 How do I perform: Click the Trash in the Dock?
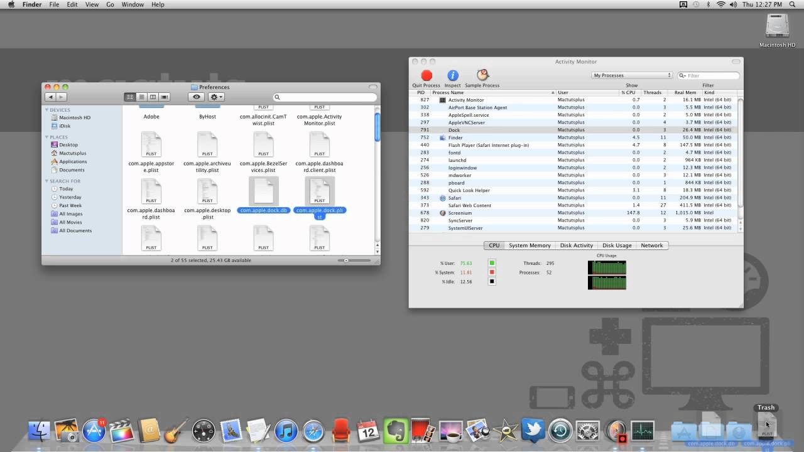coord(766,427)
